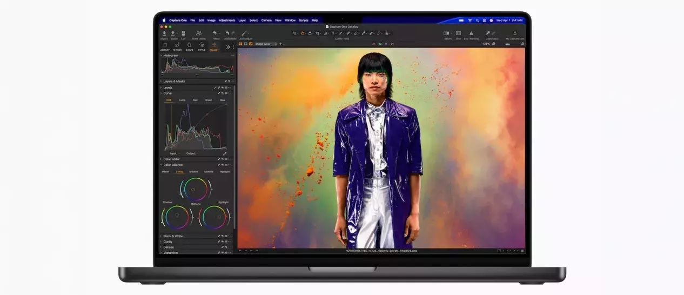Viewport: 684px width, 295px height.
Task: Click the Export icon in toolbar
Action: point(173,33)
